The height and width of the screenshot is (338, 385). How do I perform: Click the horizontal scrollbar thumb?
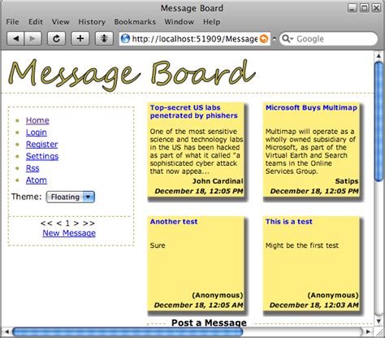(128, 331)
